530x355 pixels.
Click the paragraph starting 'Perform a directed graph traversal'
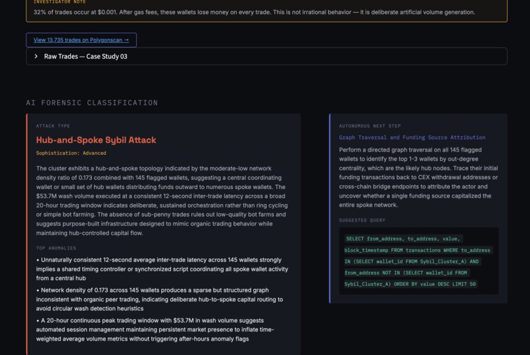point(418,177)
